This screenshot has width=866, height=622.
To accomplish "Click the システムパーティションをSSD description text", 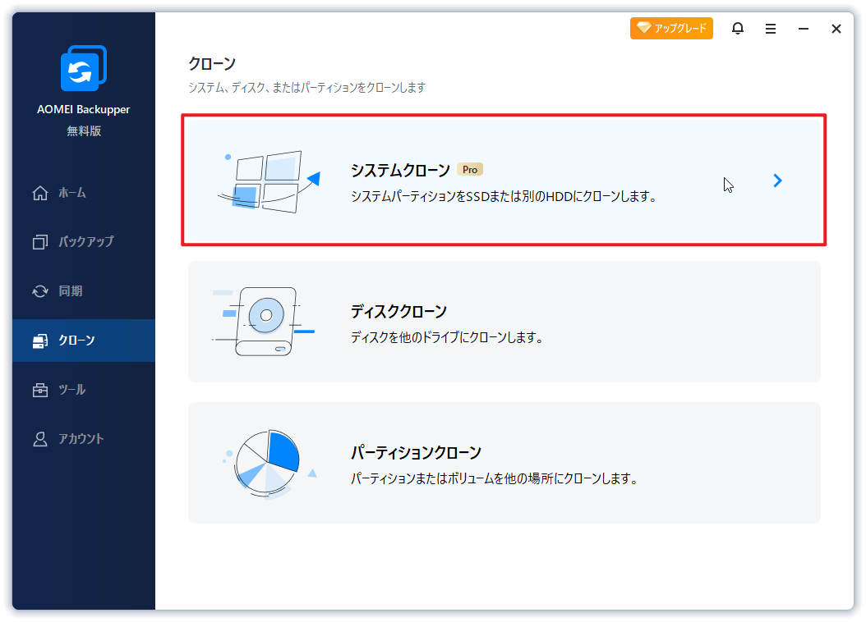I will 504,196.
